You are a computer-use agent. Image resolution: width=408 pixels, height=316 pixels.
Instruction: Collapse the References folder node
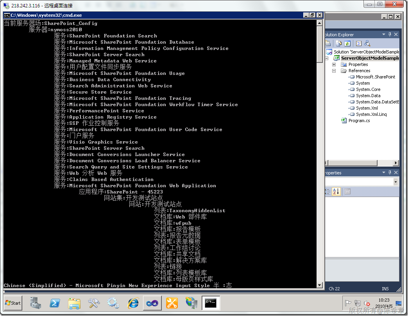[x=334, y=71]
